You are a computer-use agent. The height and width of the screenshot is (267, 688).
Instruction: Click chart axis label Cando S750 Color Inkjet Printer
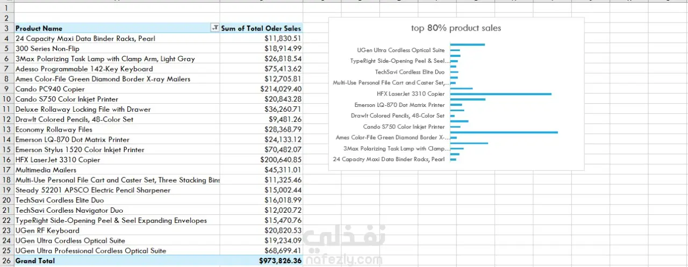[x=404, y=127]
